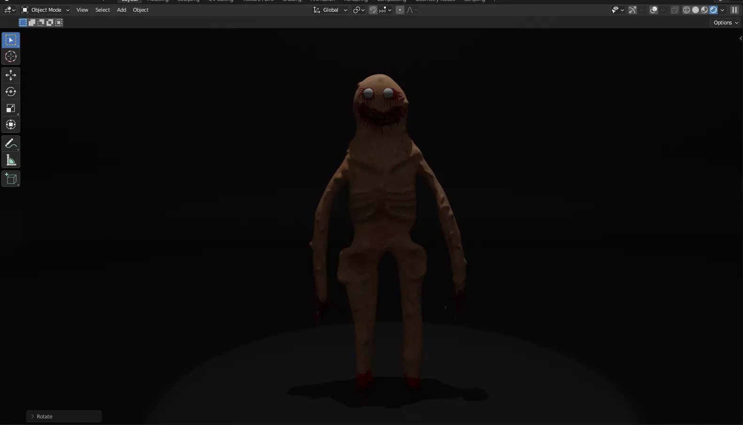
Task: Select the Transform tool
Action: (11, 124)
